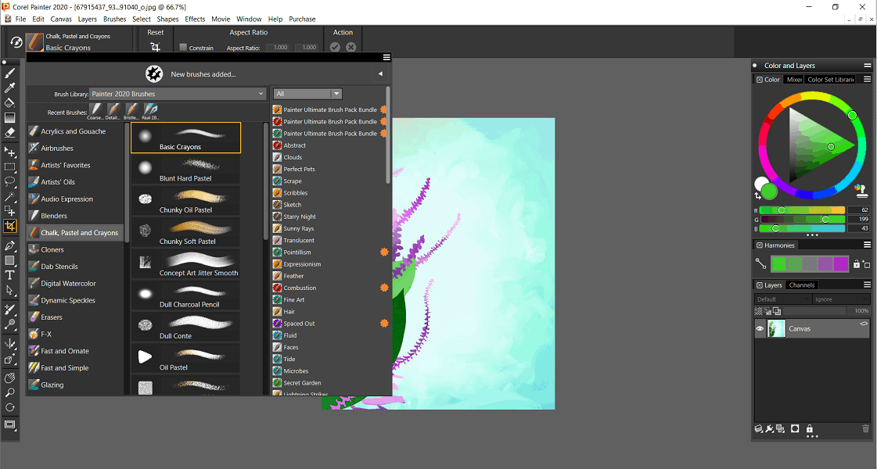Image resolution: width=877 pixels, height=469 pixels.
Task: Select the Brush tool in the toolbox
Action: (x=9, y=73)
